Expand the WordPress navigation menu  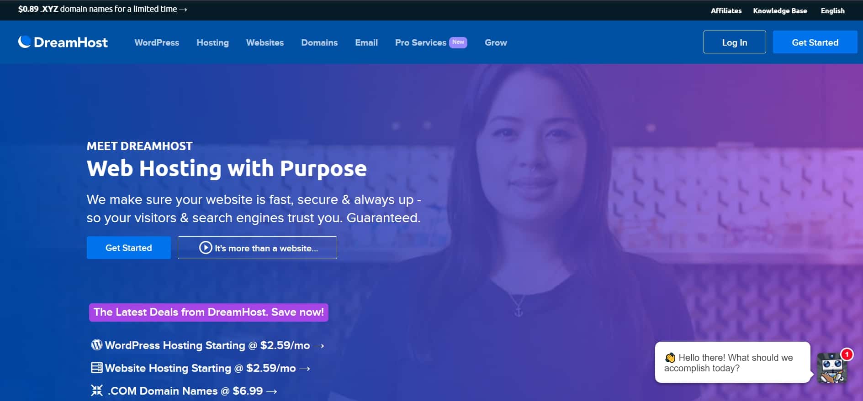(x=157, y=42)
